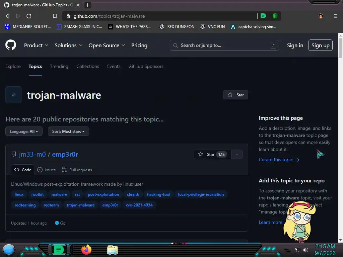
Task: Click the hash topic icon beside trojan-malware
Action: (x=13, y=95)
